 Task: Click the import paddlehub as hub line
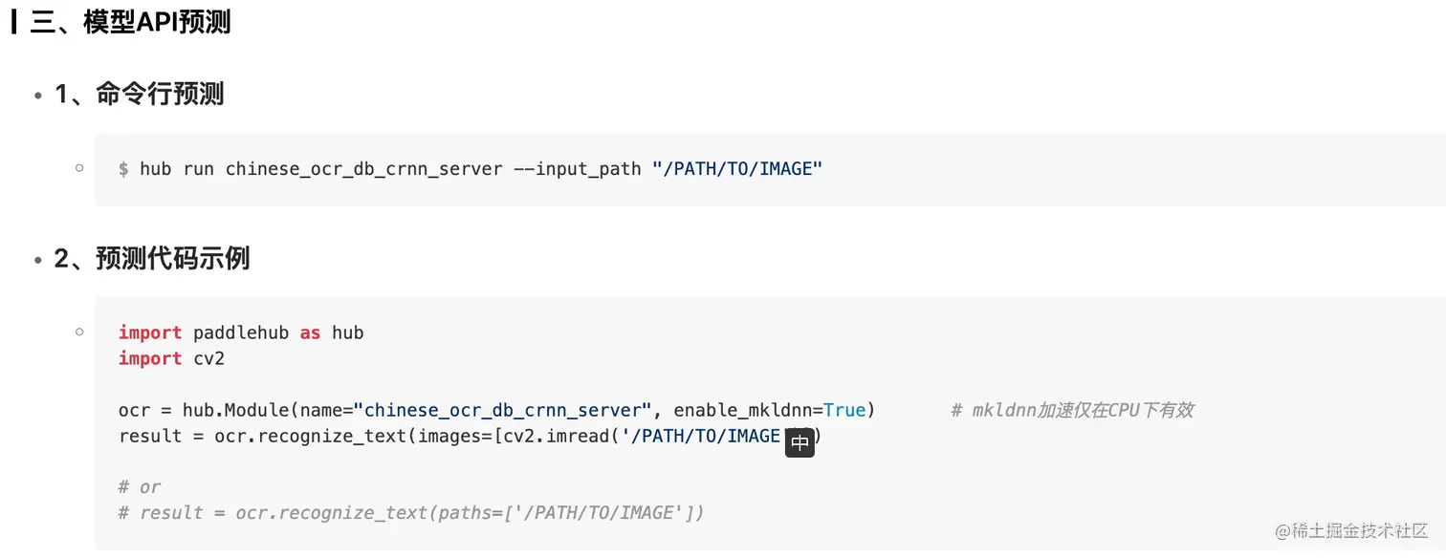click(x=241, y=333)
